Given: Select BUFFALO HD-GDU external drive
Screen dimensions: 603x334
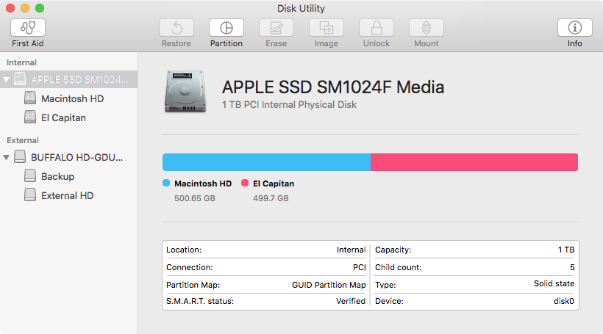Looking at the screenshot, I should pos(76,157).
